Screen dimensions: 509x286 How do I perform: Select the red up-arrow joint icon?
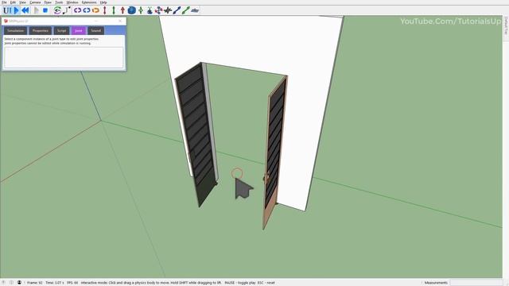click(x=122, y=10)
